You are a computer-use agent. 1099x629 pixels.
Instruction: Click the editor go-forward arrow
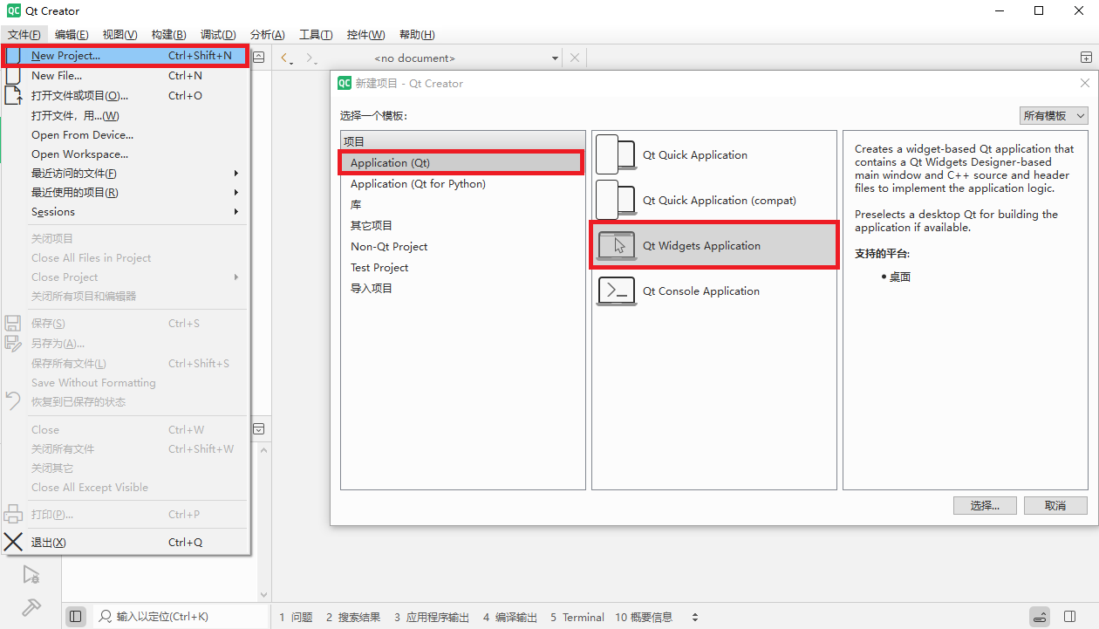(311, 58)
